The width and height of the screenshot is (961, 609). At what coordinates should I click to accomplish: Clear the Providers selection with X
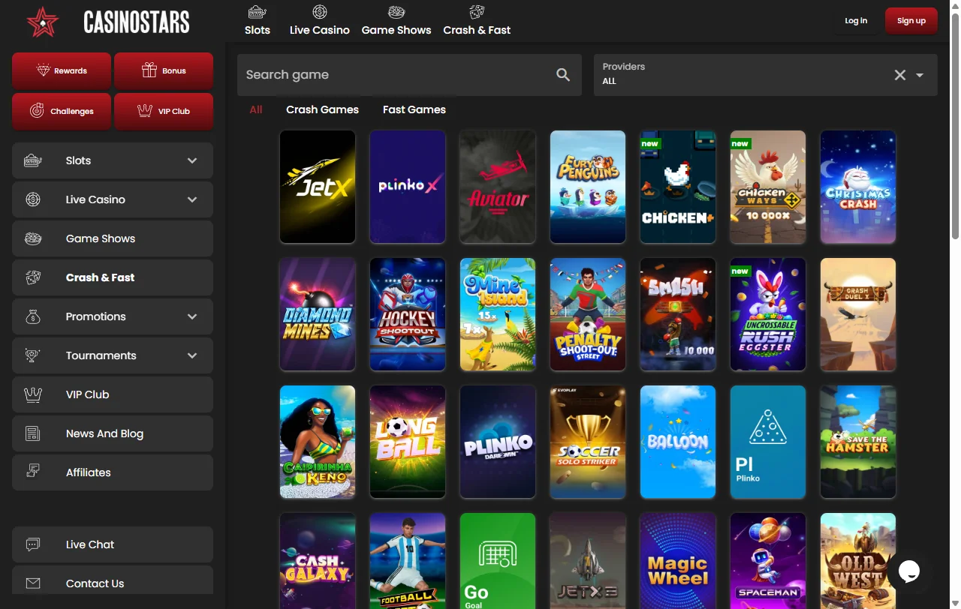899,75
